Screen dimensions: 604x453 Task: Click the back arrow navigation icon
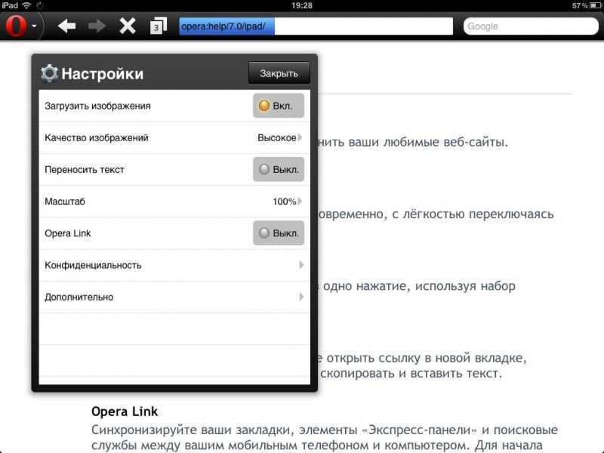(x=67, y=26)
